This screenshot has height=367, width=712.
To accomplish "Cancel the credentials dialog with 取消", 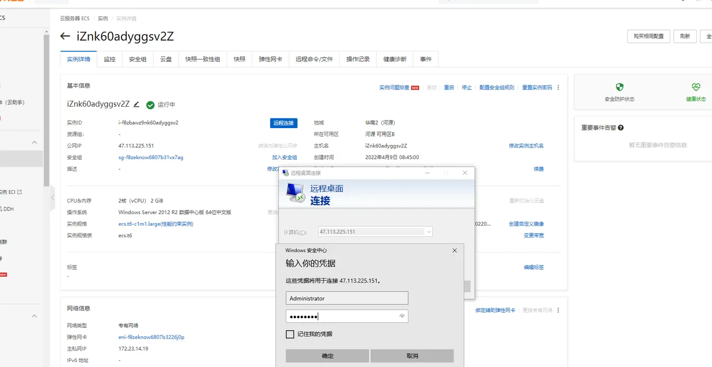I will pyautogui.click(x=412, y=356).
